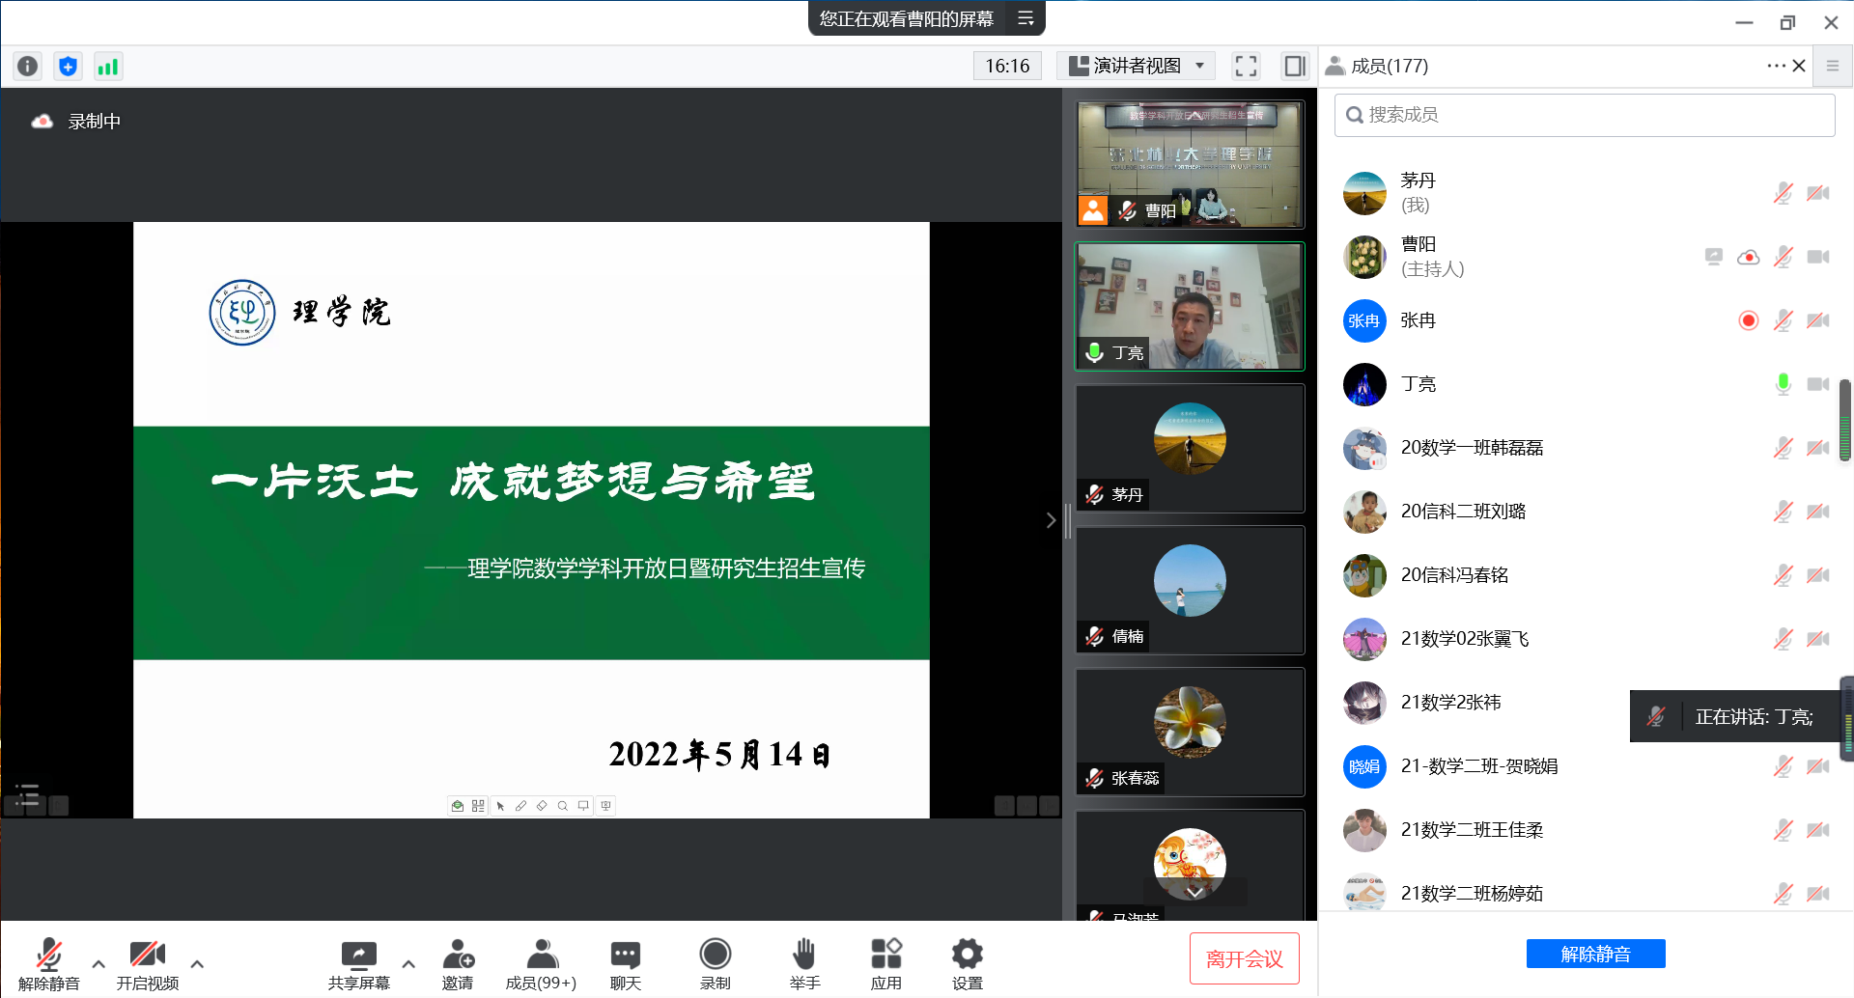Open the members list from toolbar

(x=541, y=963)
